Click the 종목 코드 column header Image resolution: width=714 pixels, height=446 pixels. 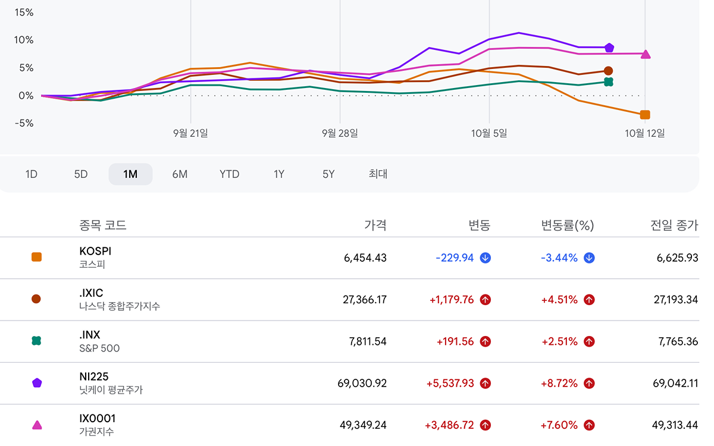point(103,225)
